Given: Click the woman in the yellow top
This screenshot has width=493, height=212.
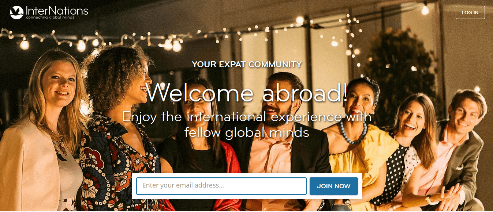Looking at the screenshot, I should [361, 146].
